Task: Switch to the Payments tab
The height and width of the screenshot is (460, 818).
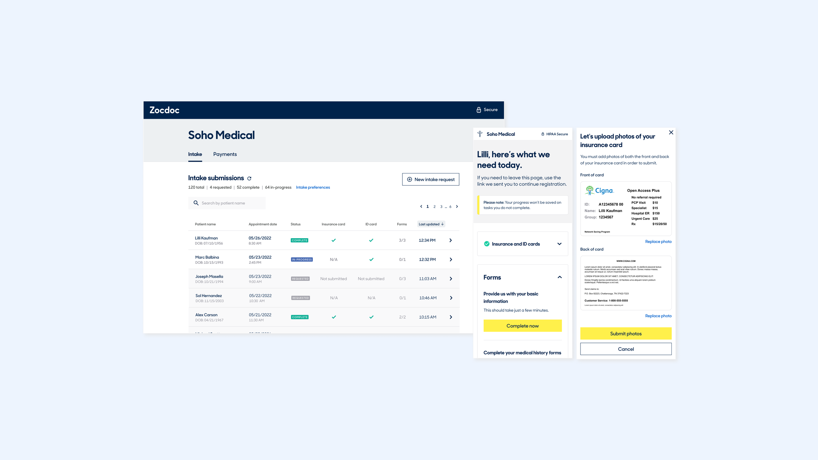Action: point(225,154)
